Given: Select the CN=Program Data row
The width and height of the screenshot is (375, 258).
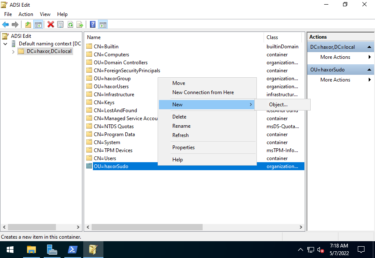Looking at the screenshot, I should (114, 134).
